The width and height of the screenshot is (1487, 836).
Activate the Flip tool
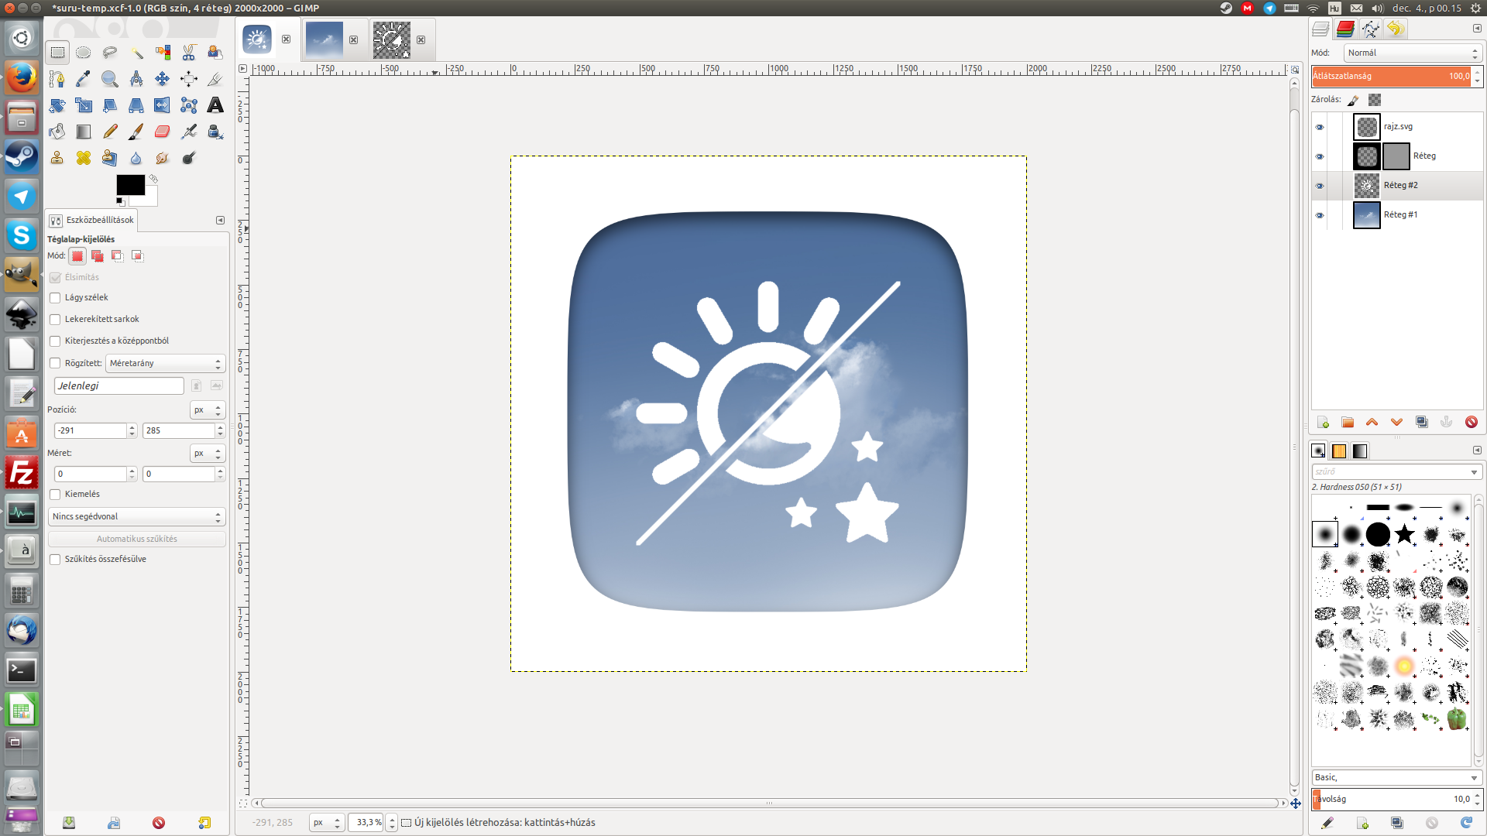163,105
